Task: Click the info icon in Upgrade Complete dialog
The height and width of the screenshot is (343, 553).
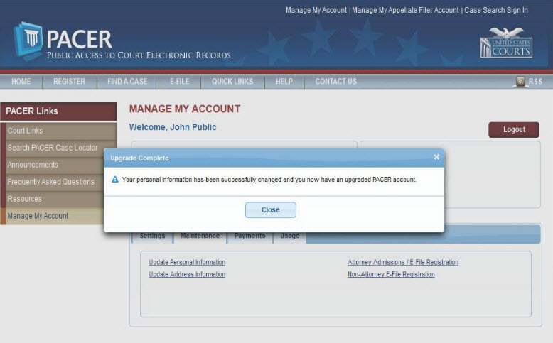Action: (x=115, y=180)
